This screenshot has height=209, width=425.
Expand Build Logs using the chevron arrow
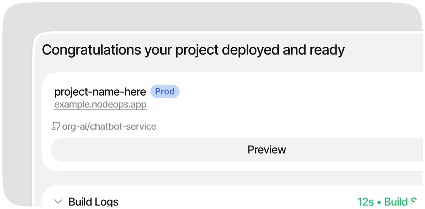point(58,202)
